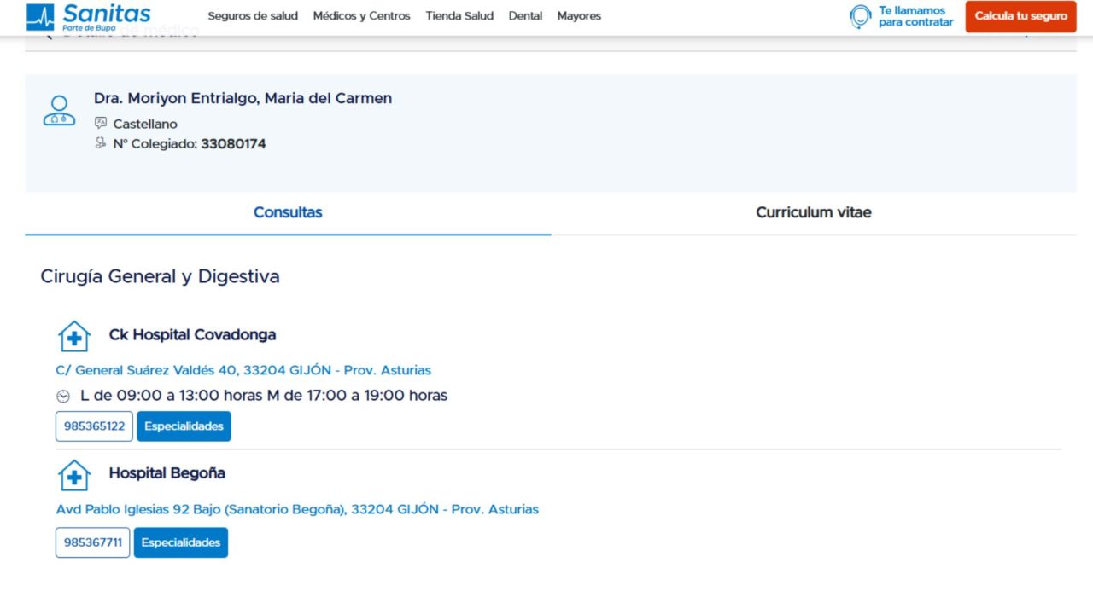Click the Hospital Begoña building icon

click(x=74, y=475)
